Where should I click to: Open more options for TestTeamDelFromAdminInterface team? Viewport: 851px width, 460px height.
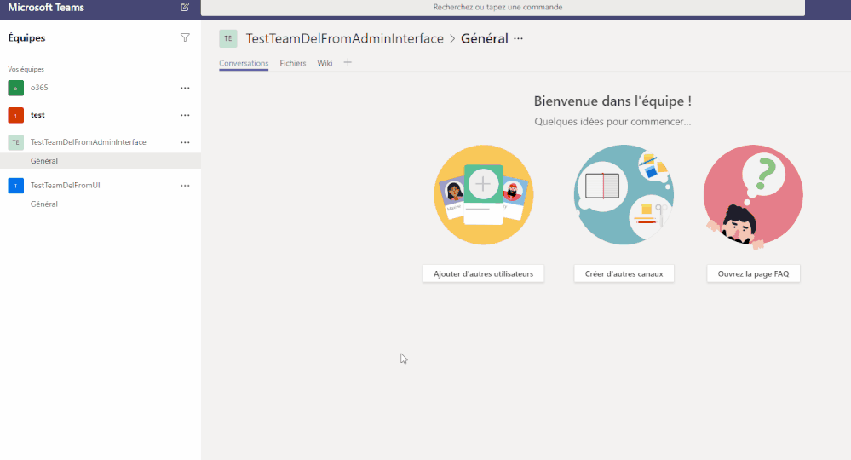point(185,142)
